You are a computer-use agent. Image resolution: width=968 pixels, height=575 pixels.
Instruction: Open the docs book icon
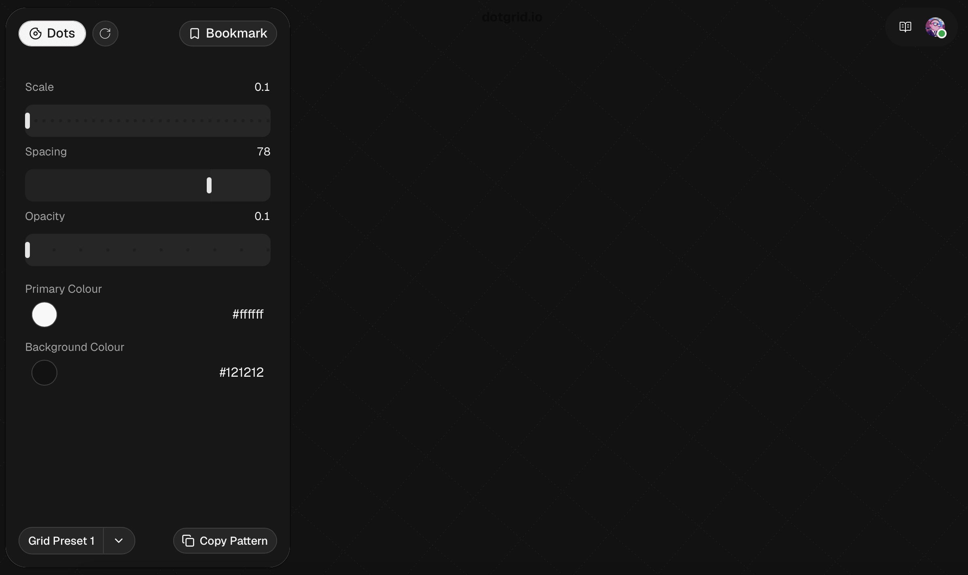click(905, 27)
